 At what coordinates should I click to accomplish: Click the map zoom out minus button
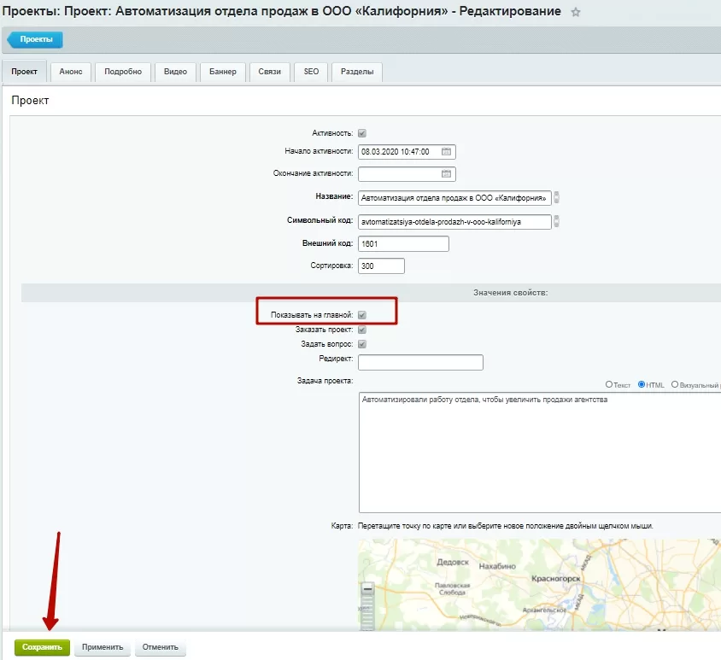(x=367, y=588)
